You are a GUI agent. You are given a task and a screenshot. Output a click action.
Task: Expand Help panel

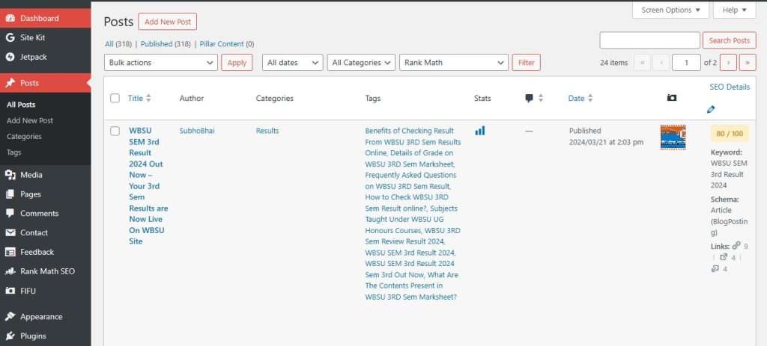pos(735,10)
